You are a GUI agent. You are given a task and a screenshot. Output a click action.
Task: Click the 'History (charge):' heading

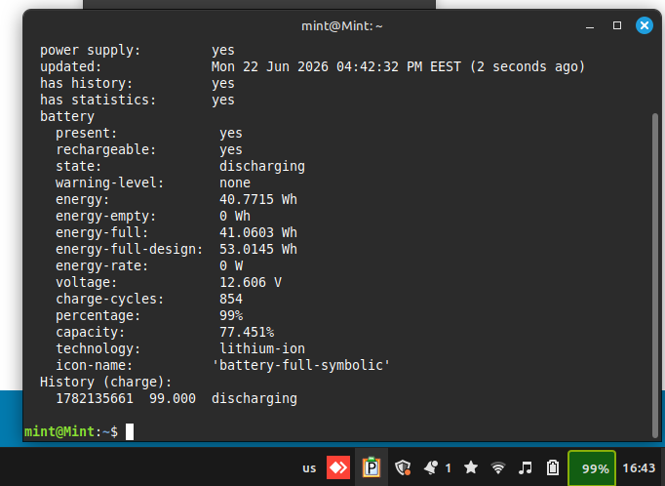point(106,382)
